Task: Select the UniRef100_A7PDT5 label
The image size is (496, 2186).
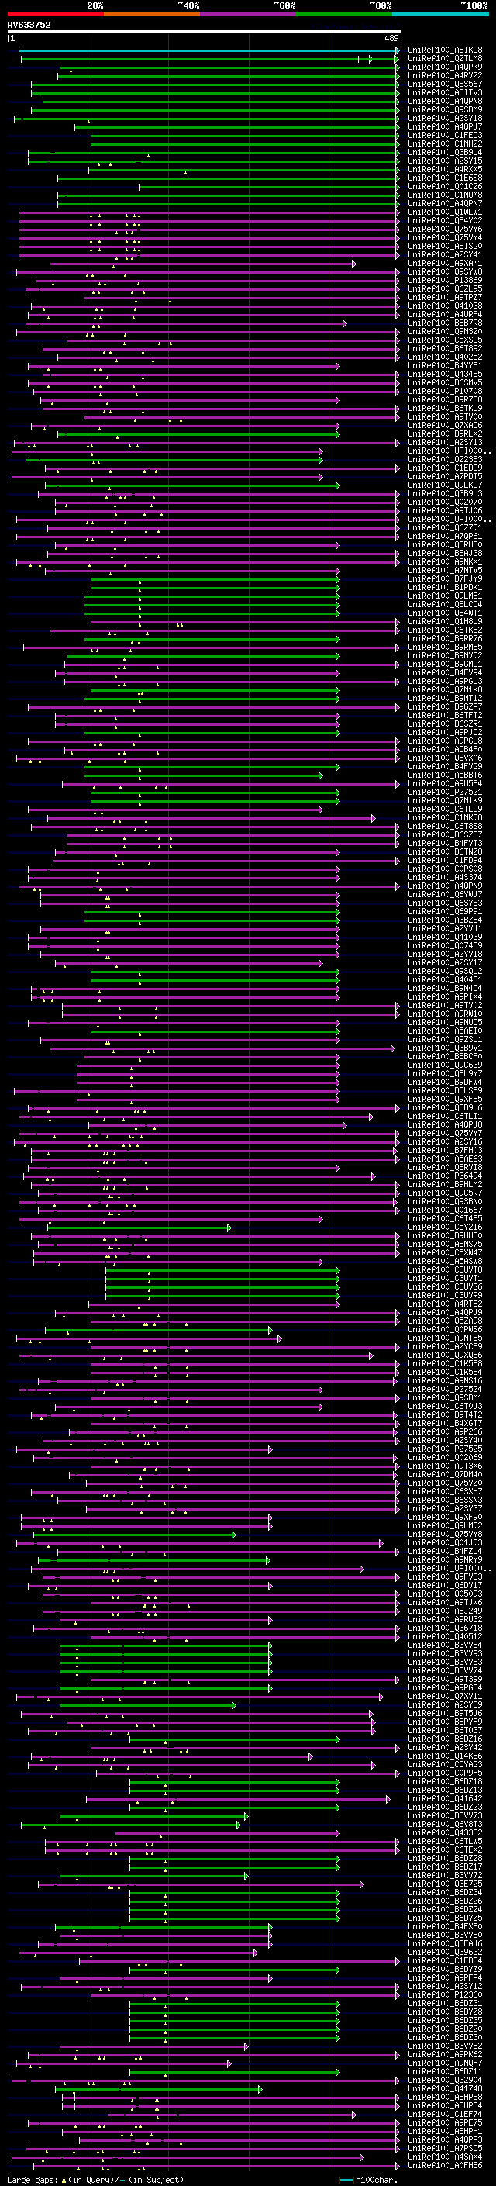Action: tap(445, 478)
